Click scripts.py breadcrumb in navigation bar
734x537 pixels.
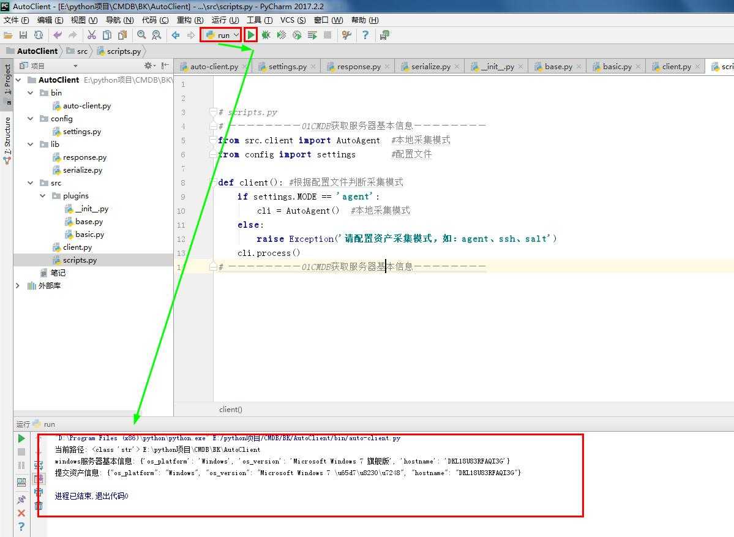119,51
